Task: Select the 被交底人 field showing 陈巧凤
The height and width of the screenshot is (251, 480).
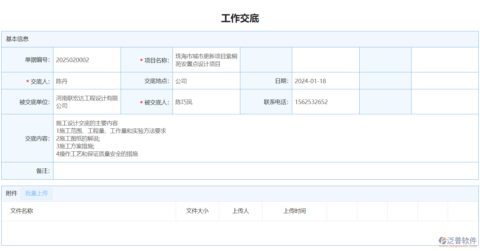Action: click(206, 102)
